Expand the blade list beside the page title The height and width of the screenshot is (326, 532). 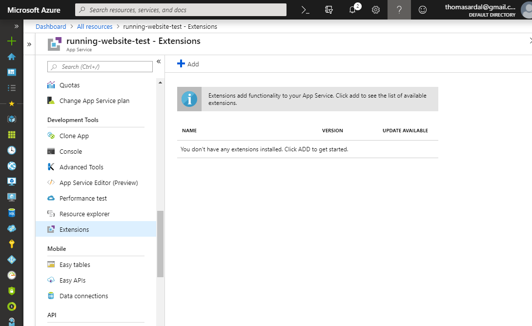29,44
